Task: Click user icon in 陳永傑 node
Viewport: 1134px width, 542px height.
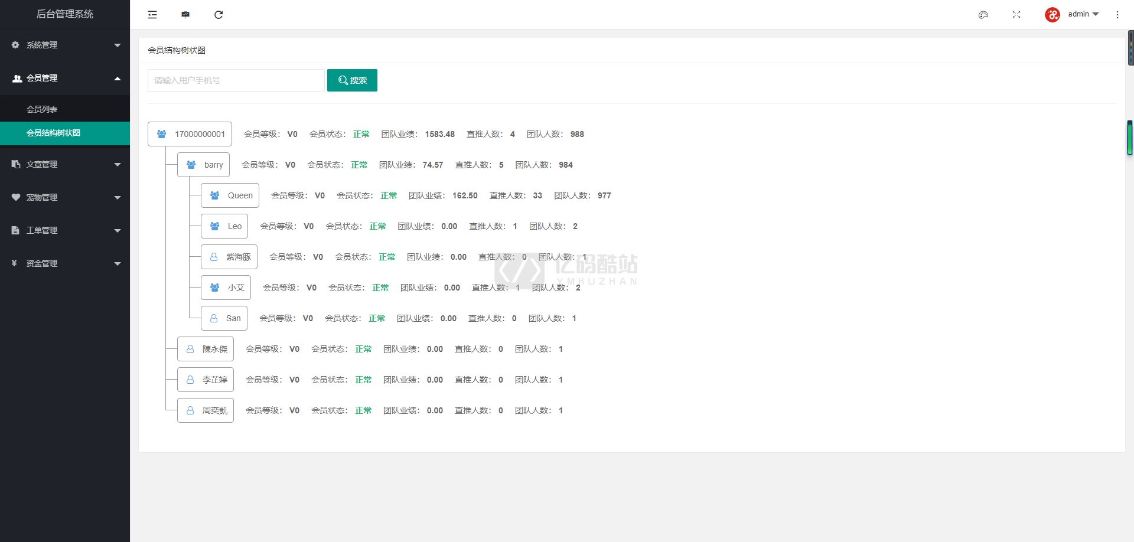Action: coord(190,349)
